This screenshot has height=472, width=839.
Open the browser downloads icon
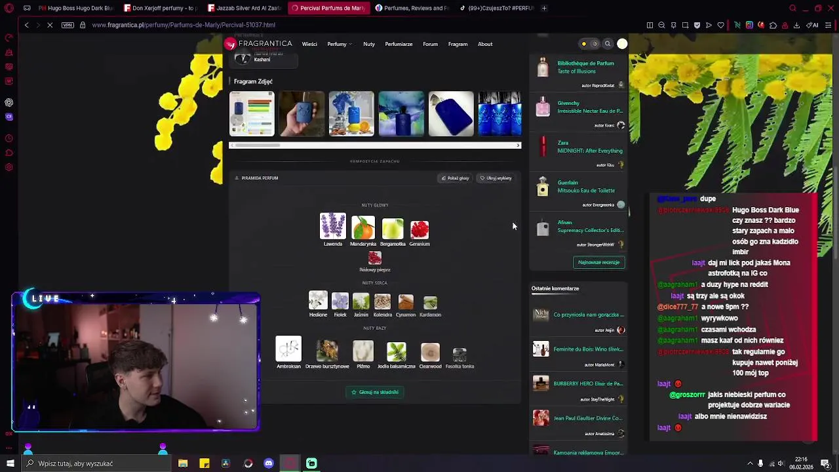click(x=796, y=25)
